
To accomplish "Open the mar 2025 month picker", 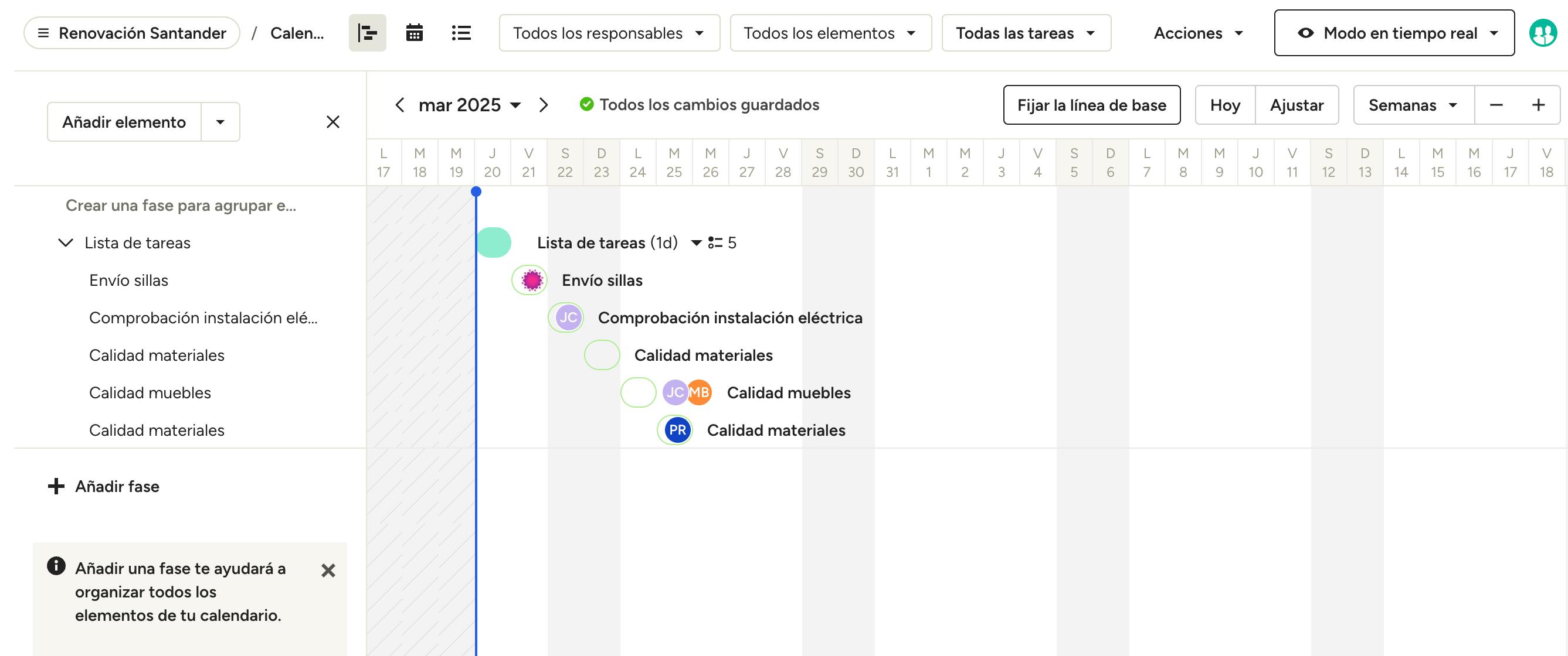I will click(x=469, y=105).
